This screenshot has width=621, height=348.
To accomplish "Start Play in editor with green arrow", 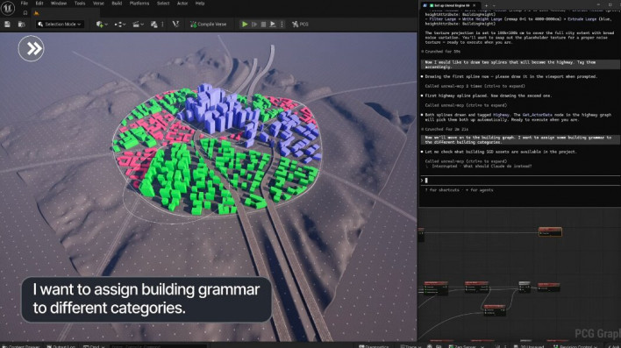I will (245, 25).
